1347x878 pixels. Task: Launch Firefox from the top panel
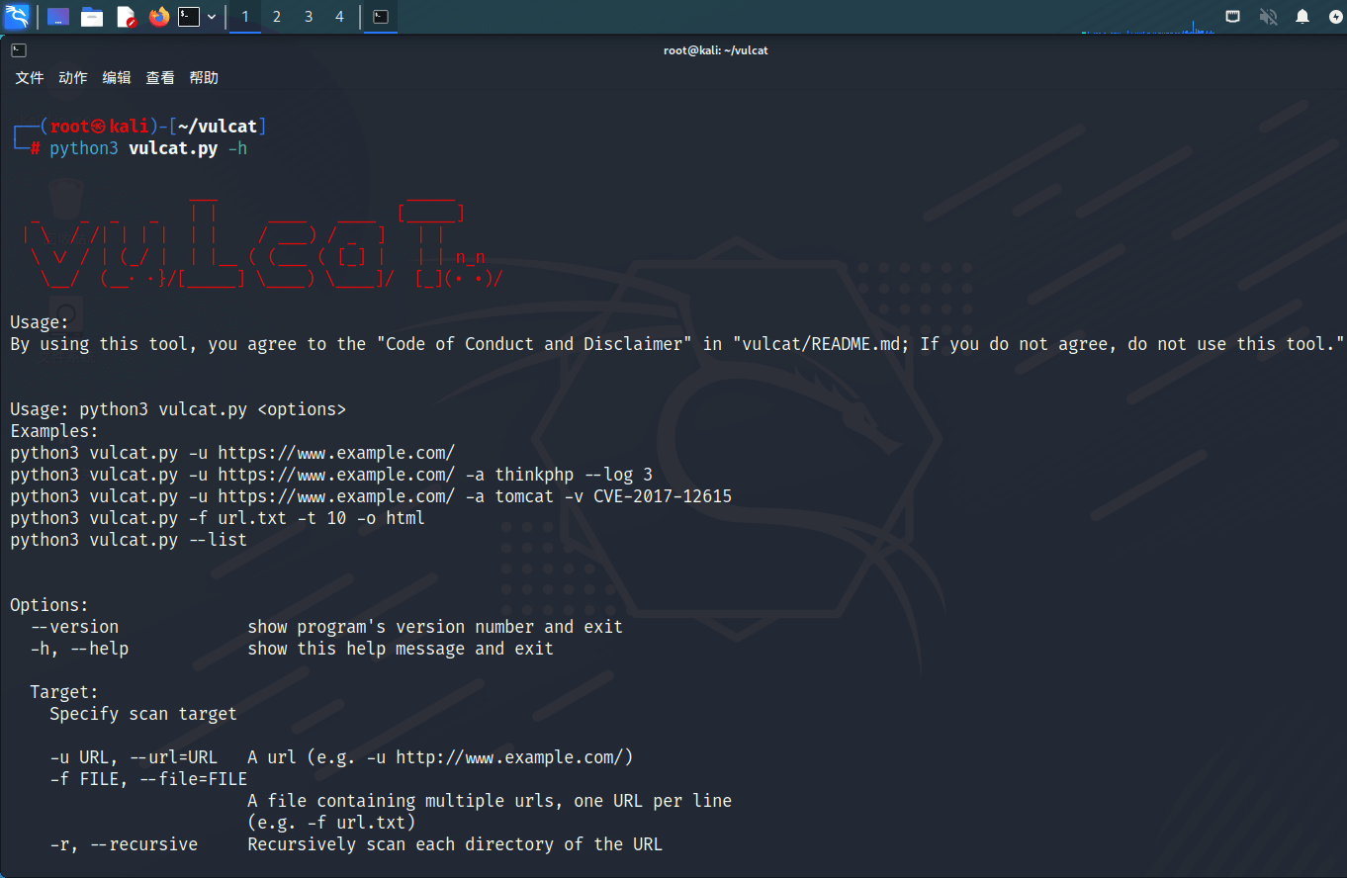pos(159,17)
